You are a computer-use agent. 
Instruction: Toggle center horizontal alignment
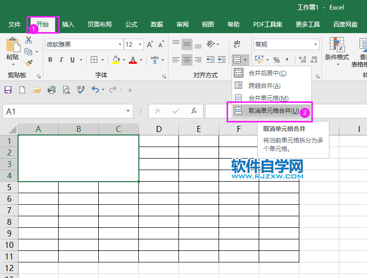[x=187, y=60]
